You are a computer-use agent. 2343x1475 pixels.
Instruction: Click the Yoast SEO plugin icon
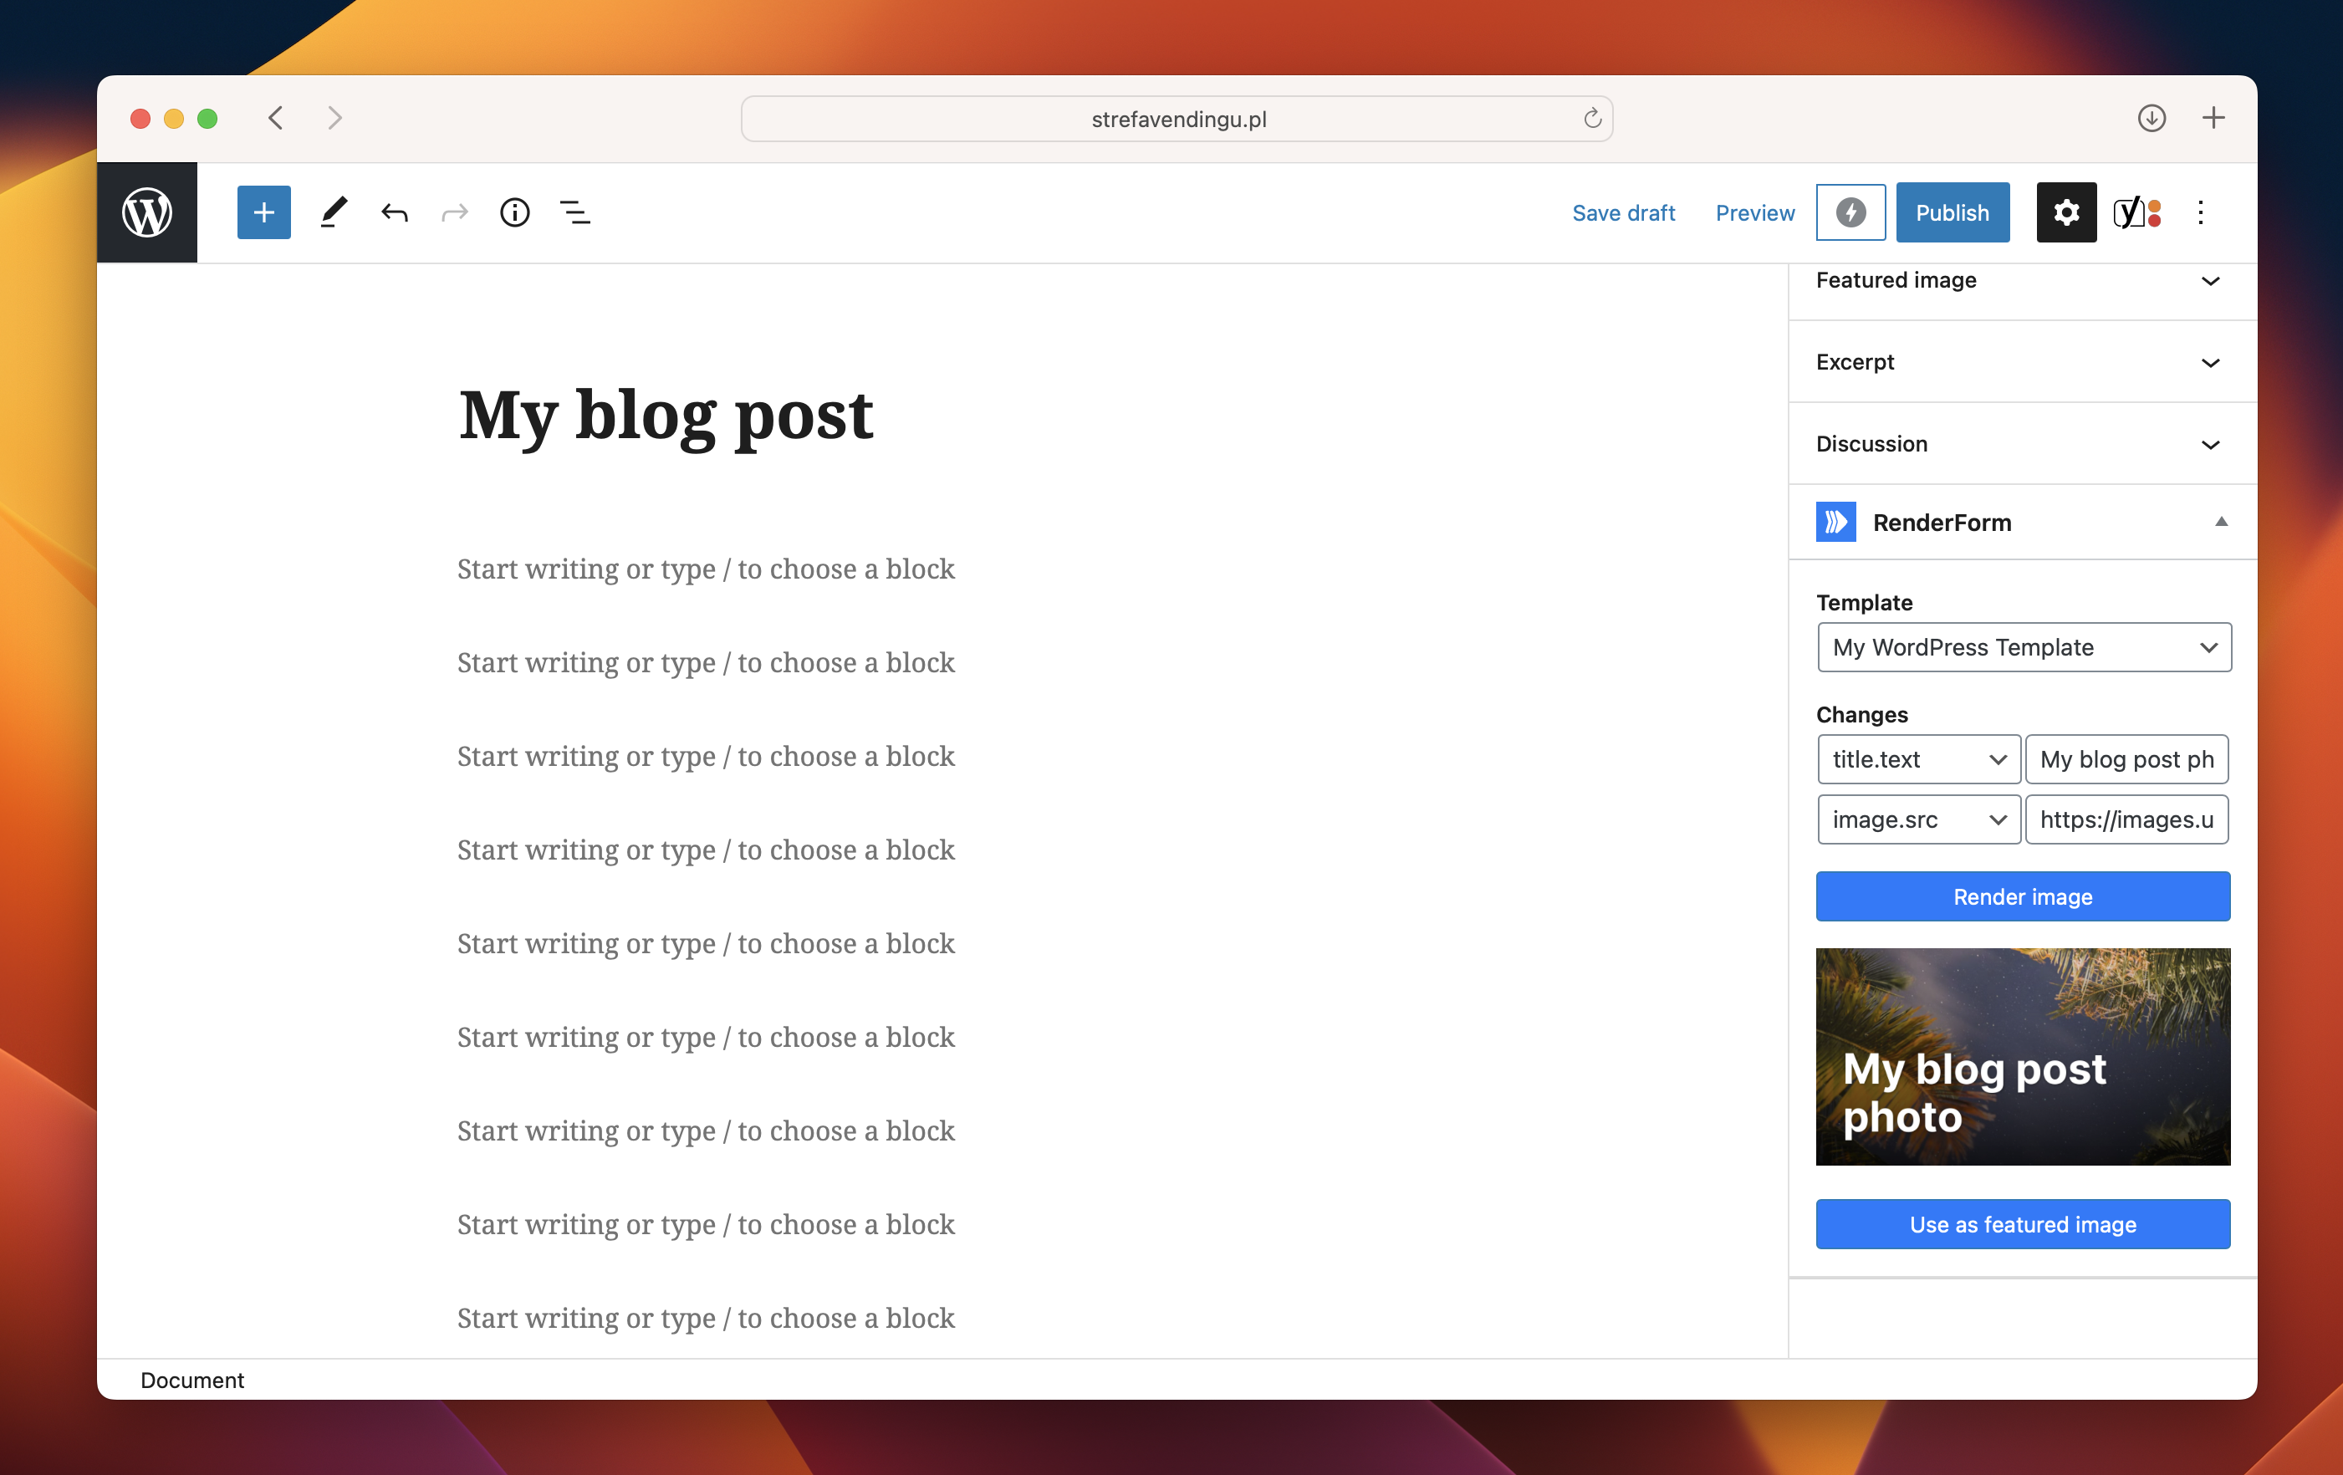click(2136, 212)
